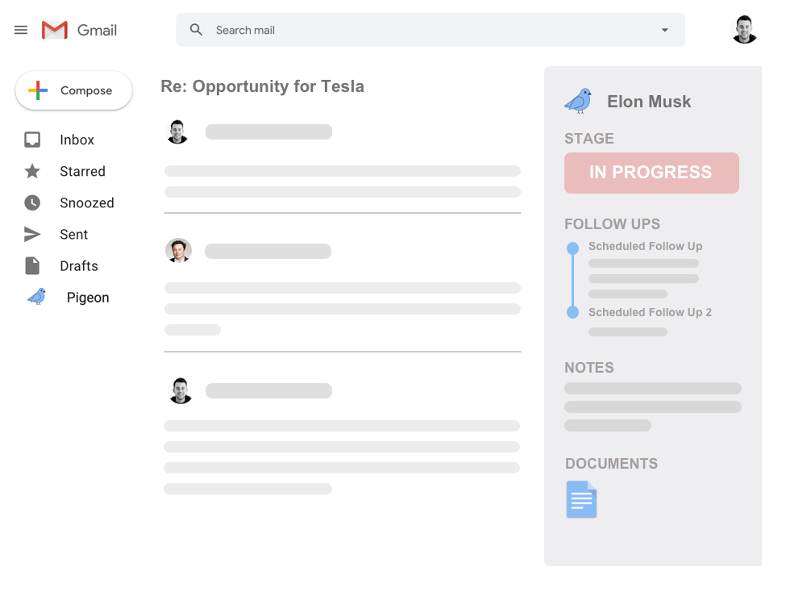
Task: Click the Starred star icon
Action: coord(32,171)
